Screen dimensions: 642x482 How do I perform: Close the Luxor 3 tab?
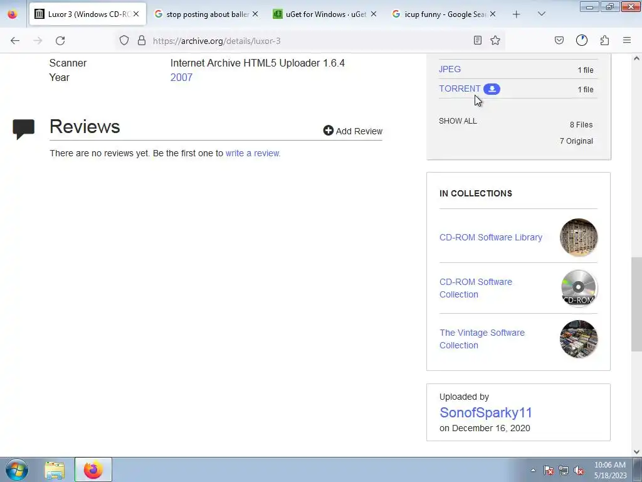[x=136, y=14]
